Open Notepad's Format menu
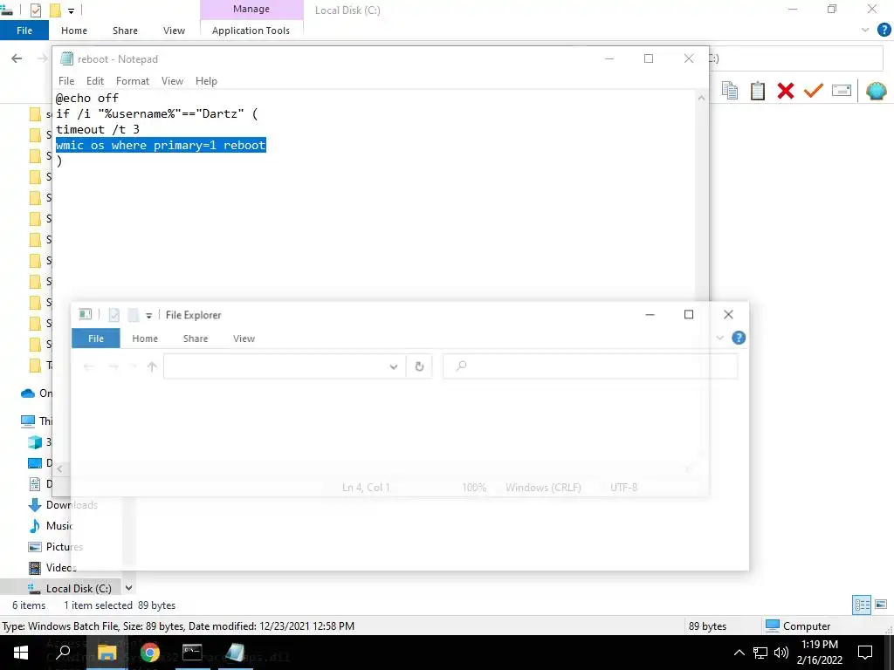The width and height of the screenshot is (894, 670). tap(133, 81)
